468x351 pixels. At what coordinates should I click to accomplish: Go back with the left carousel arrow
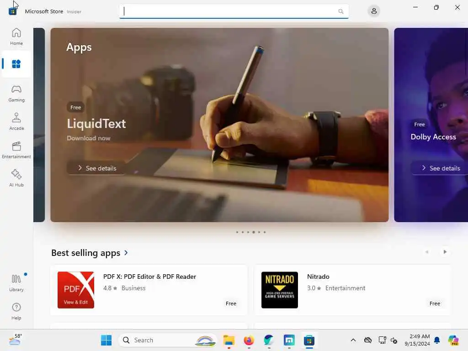427,252
